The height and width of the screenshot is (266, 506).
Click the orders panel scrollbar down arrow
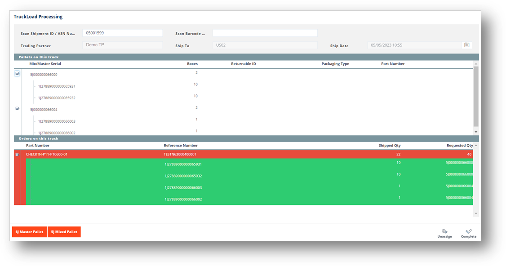[475, 213]
